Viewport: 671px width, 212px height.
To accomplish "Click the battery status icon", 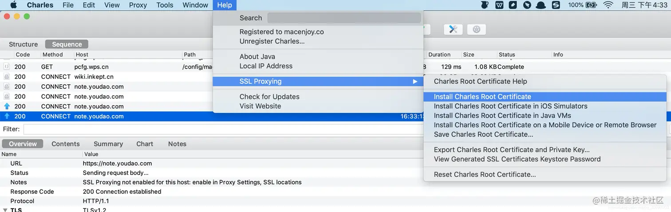I will [x=591, y=5].
